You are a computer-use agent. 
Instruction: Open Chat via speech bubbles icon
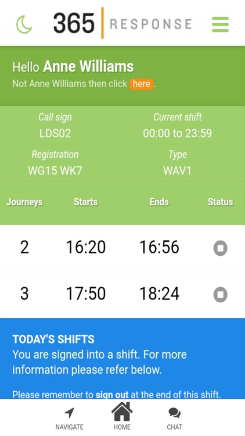174,413
